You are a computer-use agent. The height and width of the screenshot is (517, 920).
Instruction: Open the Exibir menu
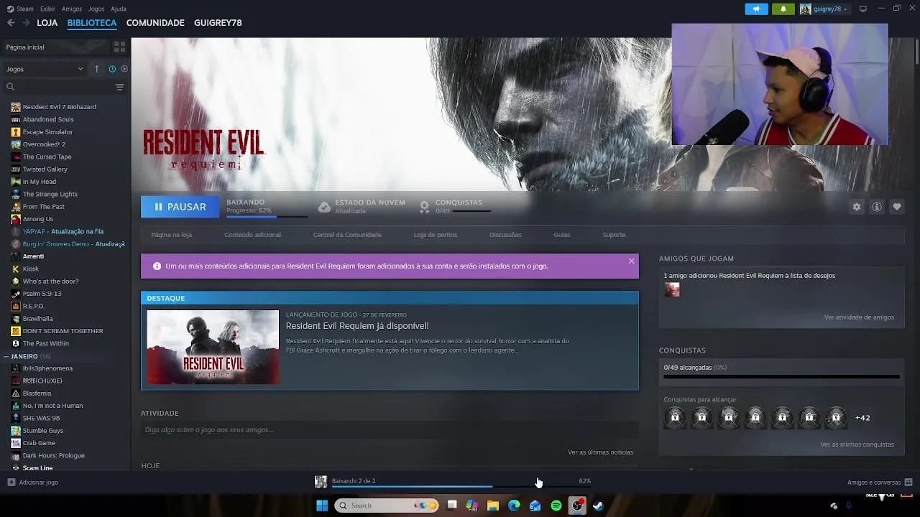tap(47, 9)
